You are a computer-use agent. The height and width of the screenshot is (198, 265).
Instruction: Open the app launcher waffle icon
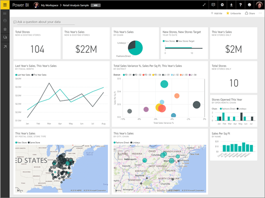5,5
